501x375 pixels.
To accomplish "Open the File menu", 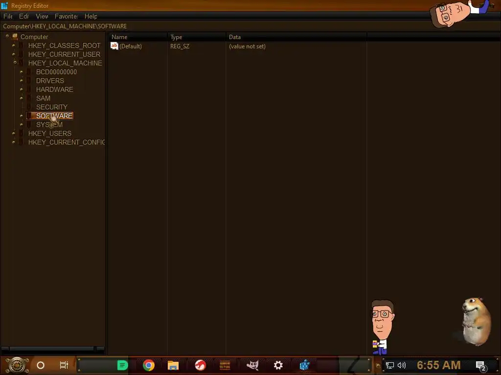I will coord(8,16).
